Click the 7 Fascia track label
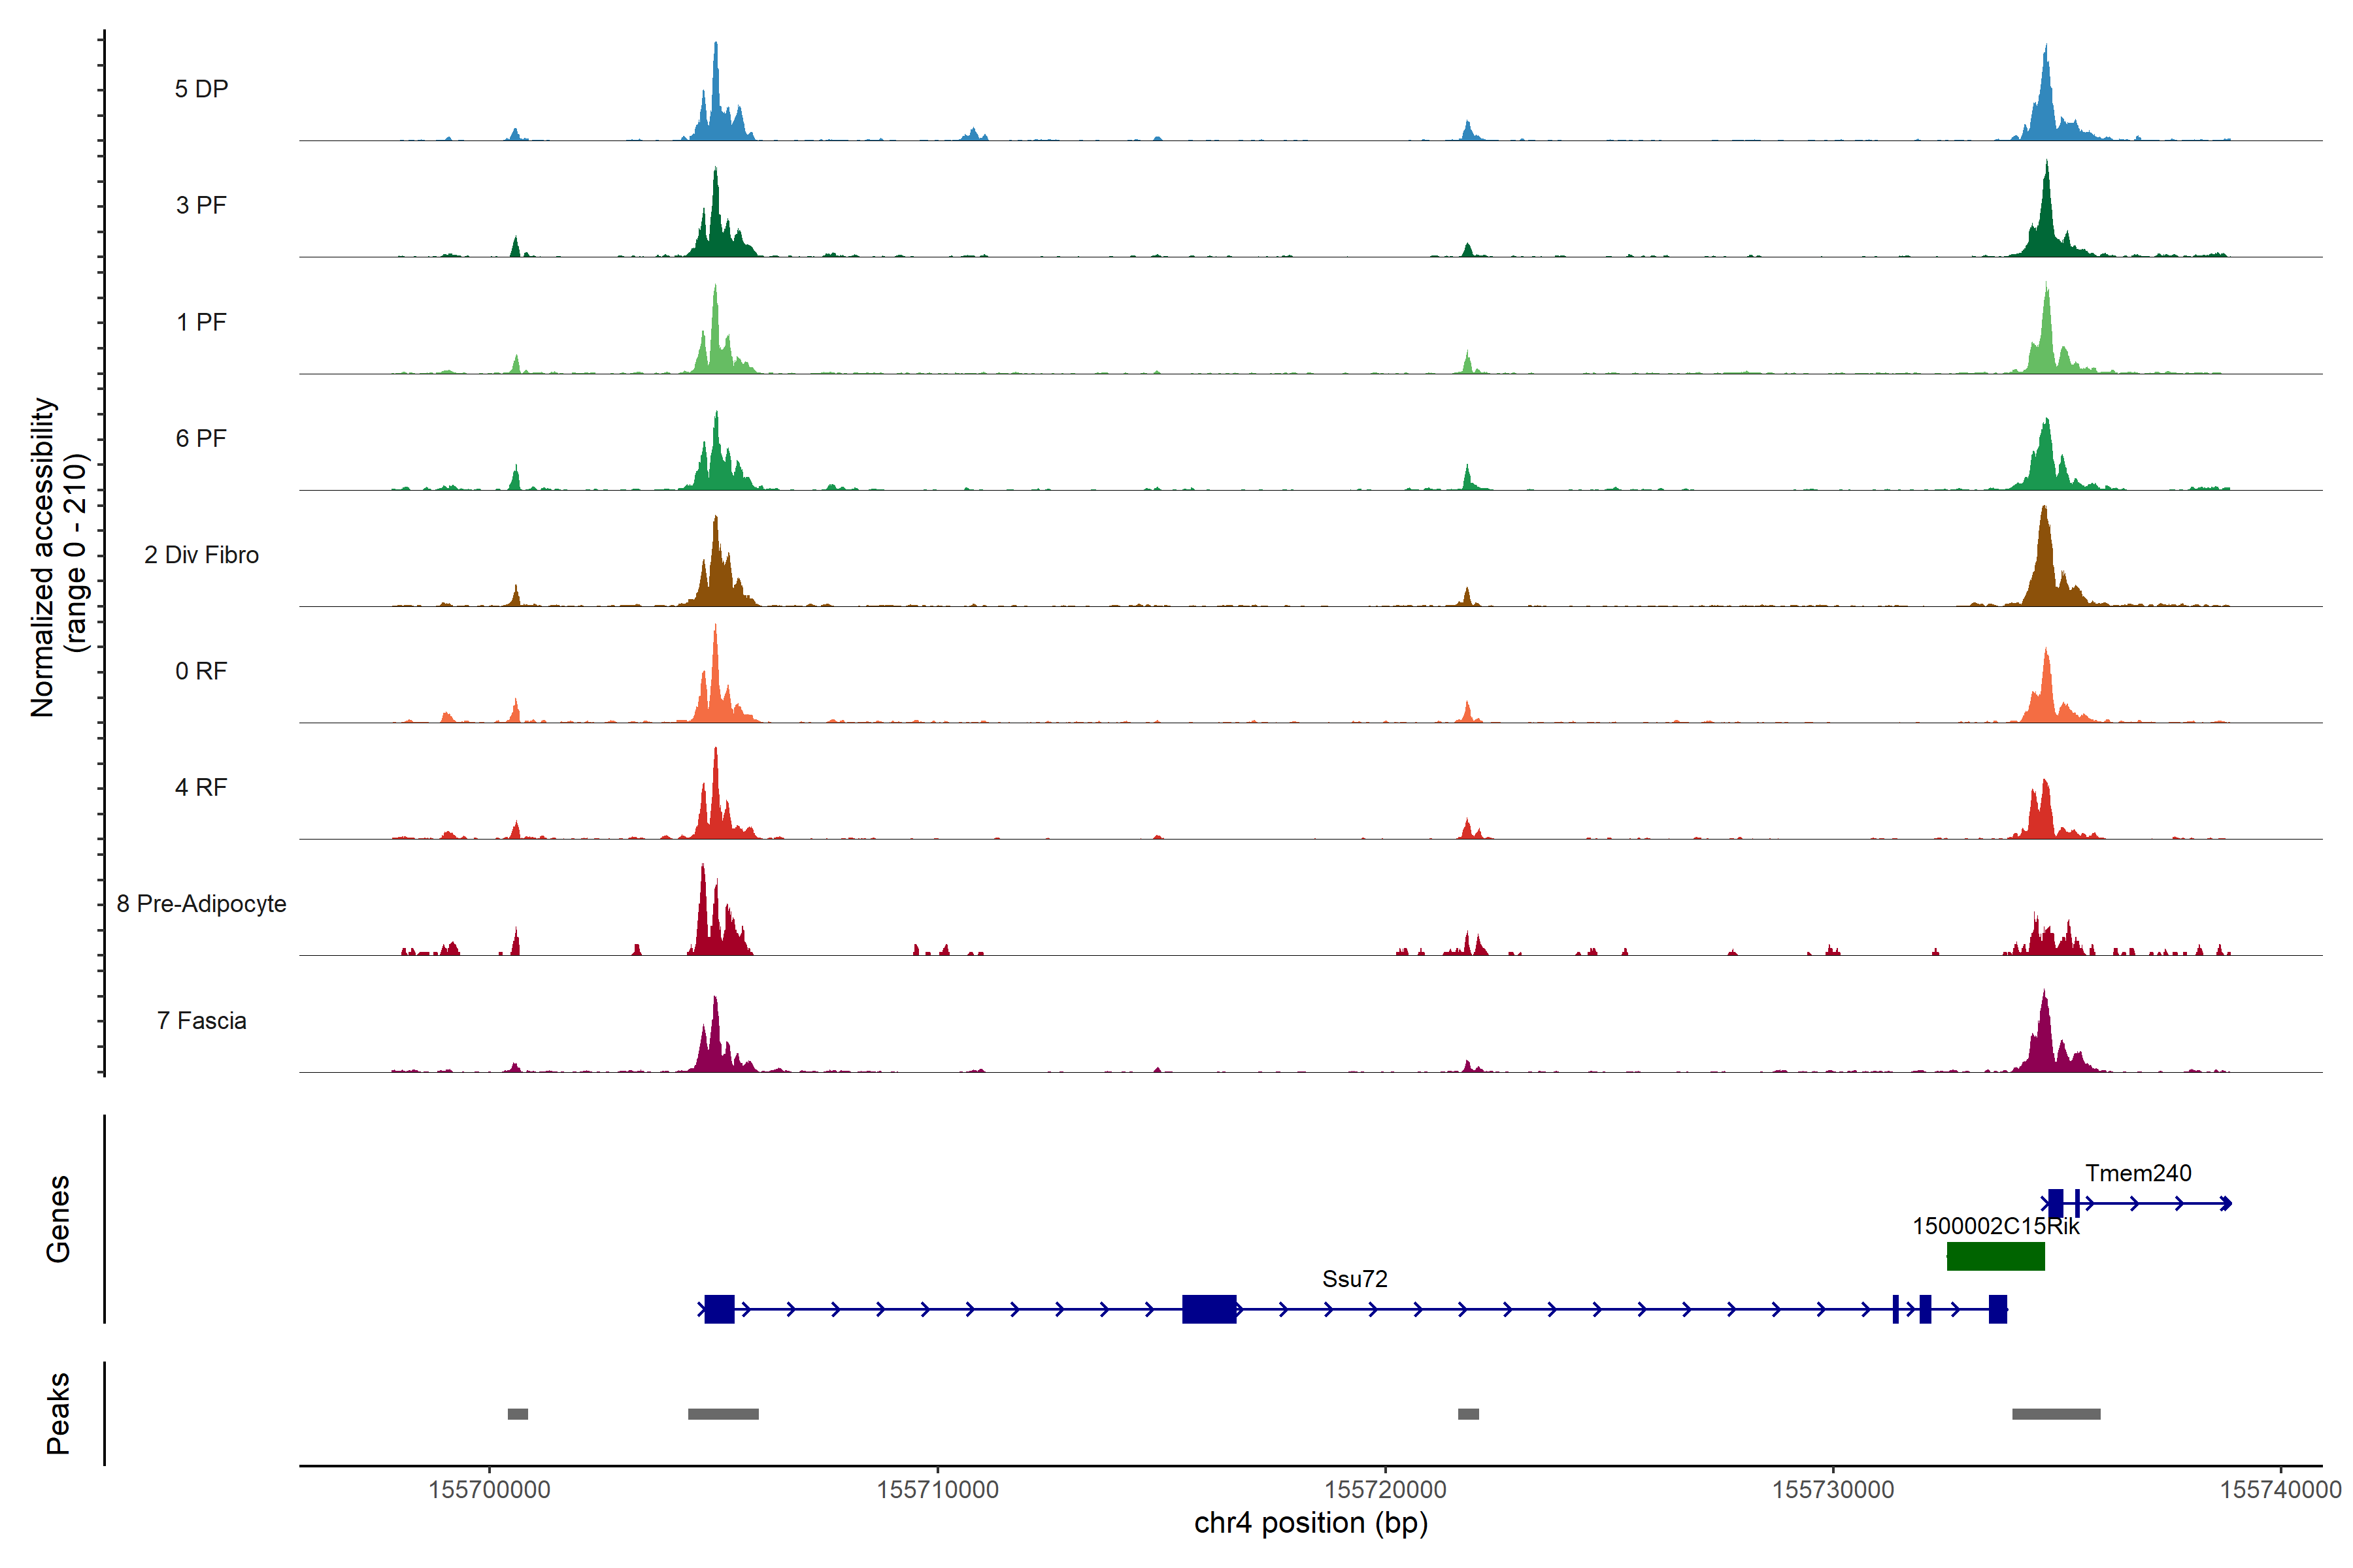The height and width of the screenshot is (1568, 2353). click(201, 1021)
